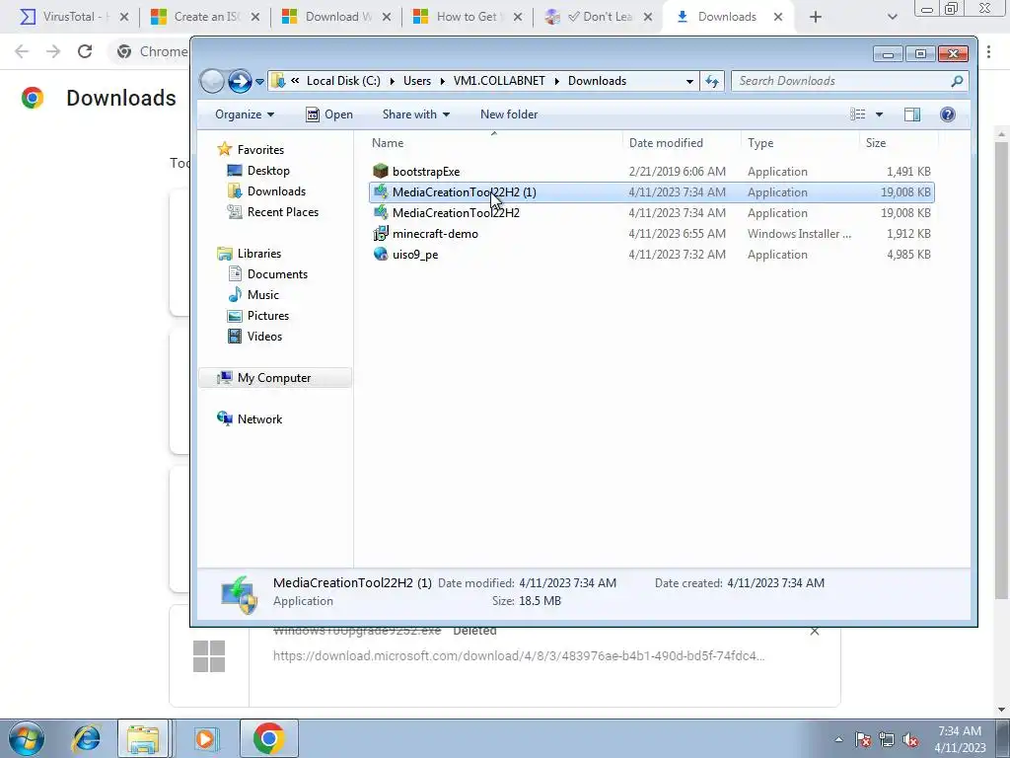Open Windows Media Player taskbar icon

[206, 738]
